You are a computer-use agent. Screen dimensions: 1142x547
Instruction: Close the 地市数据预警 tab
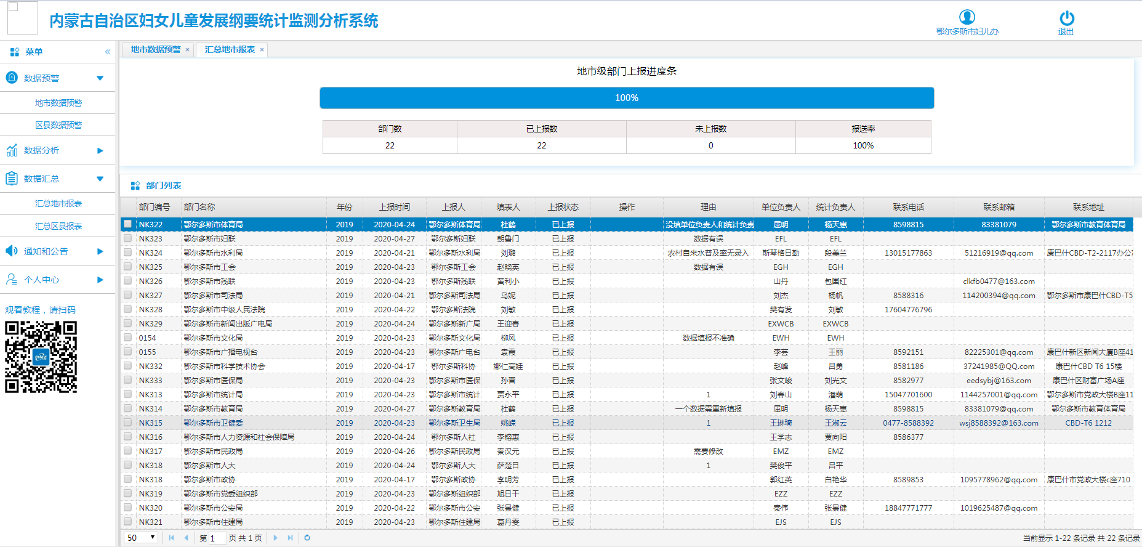click(187, 50)
